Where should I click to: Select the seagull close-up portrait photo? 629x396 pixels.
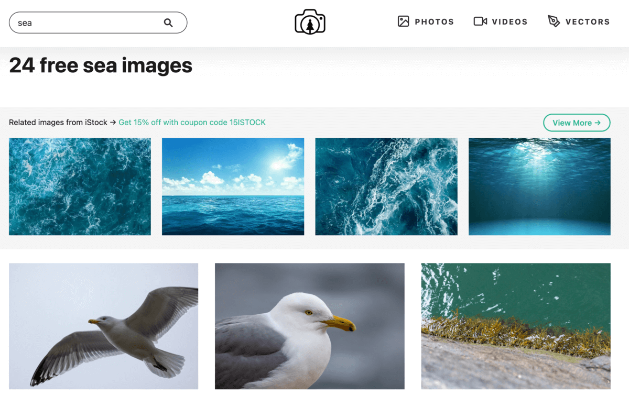(x=310, y=326)
